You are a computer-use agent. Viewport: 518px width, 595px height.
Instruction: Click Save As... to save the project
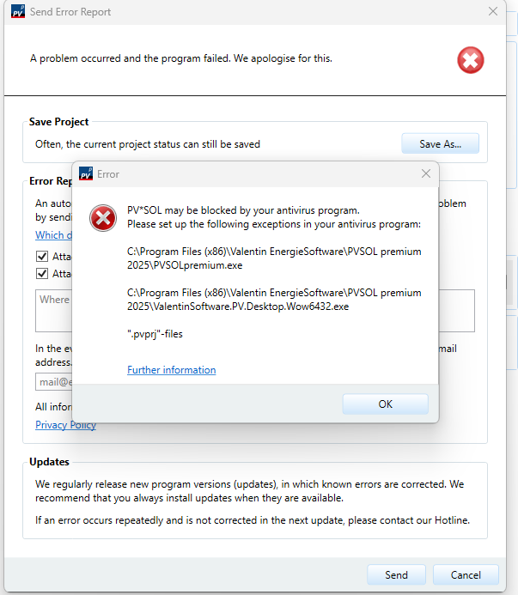click(441, 144)
